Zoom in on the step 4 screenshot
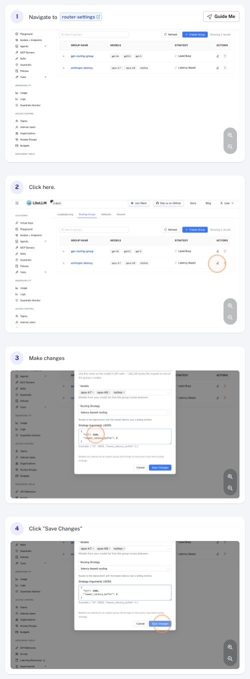 pos(230,647)
